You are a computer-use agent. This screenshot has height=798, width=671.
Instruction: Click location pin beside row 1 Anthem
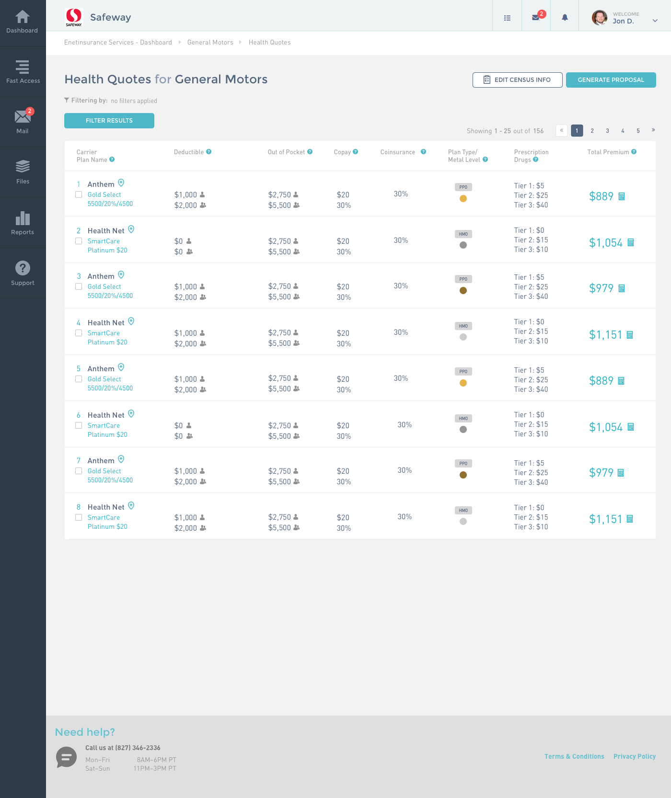tap(121, 183)
